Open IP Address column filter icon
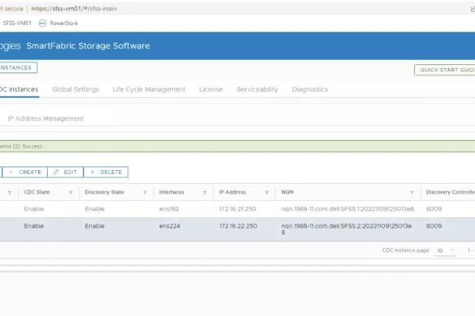 point(267,193)
